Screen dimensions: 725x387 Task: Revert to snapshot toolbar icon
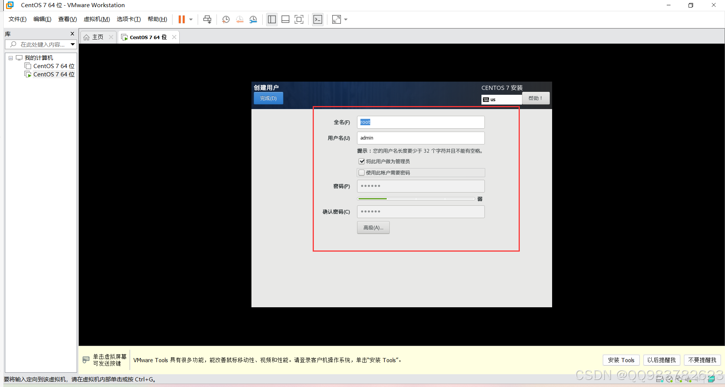(239, 20)
